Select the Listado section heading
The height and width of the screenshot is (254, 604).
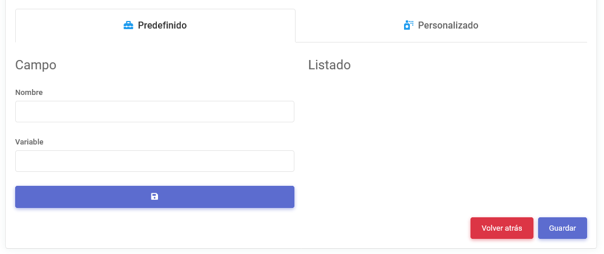(329, 65)
